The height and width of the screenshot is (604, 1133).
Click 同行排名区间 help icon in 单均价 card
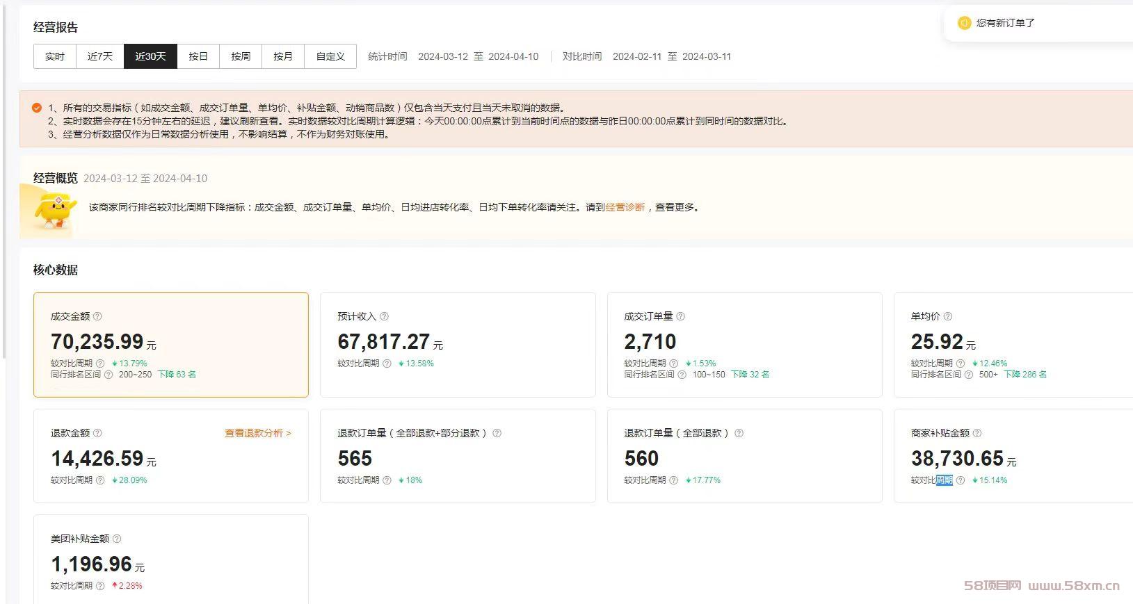pyautogui.click(x=969, y=375)
